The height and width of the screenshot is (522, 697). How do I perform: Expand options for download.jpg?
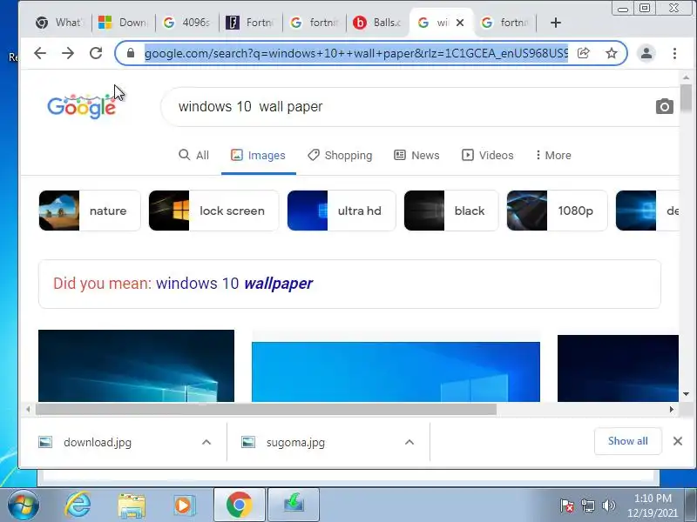[206, 442]
